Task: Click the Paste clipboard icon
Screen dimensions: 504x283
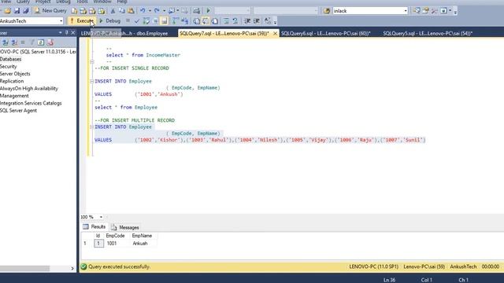Action: (131, 11)
